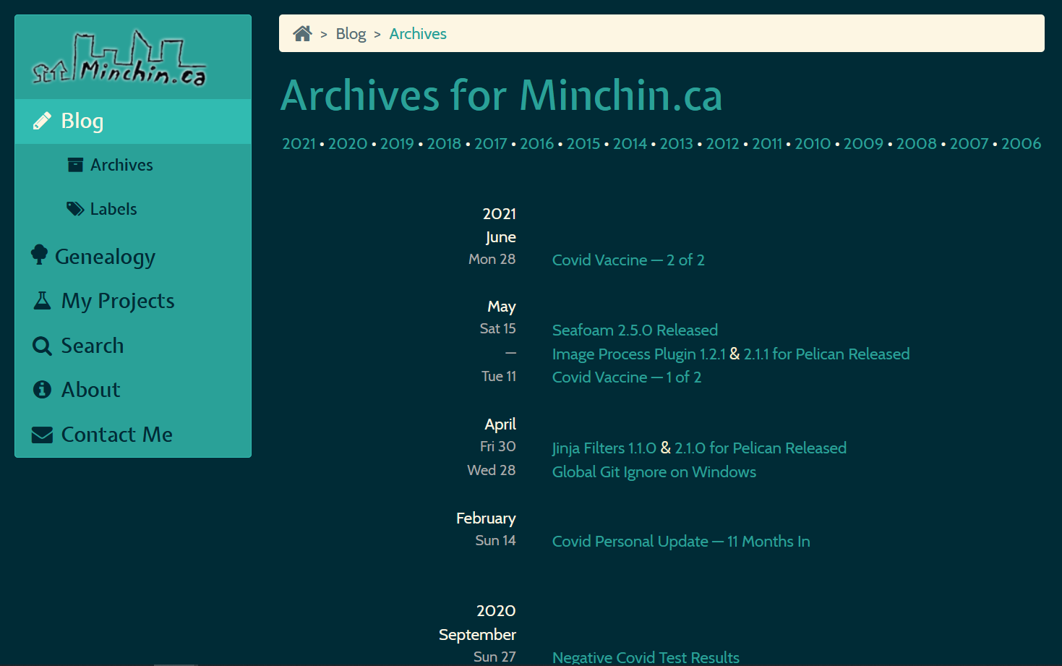Open Global Git Ignore on Windows post
Image resolution: width=1062 pixels, height=666 pixels.
[x=654, y=471]
